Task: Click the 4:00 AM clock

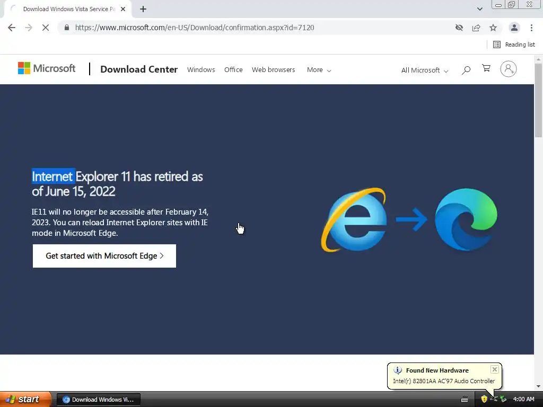Action: click(523, 399)
